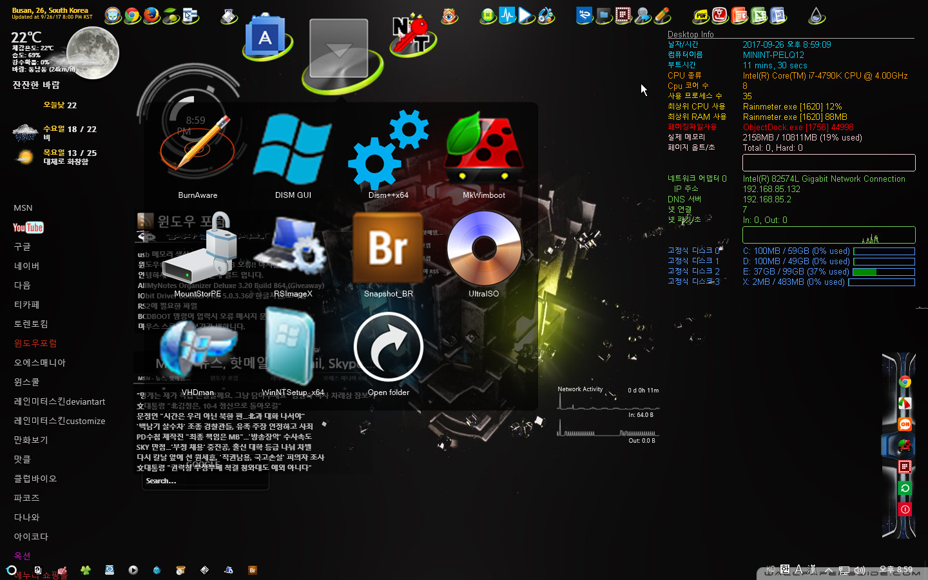Click the Desktop Info title text
Screen dimensions: 928x580
pos(690,34)
